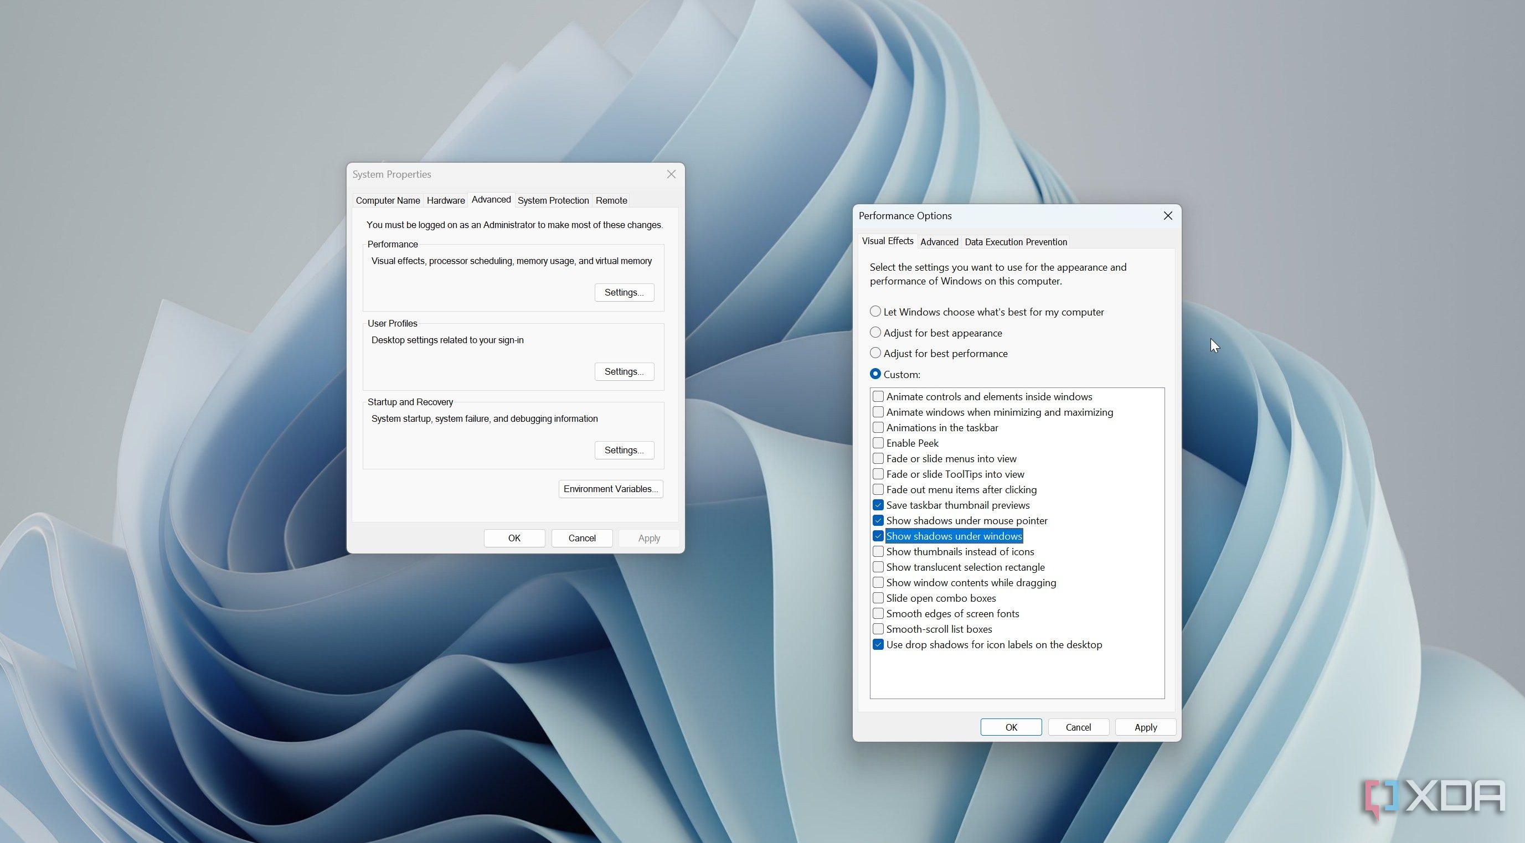This screenshot has width=1525, height=843.
Task: Open Computer Name tab in System Properties
Action: [388, 200]
